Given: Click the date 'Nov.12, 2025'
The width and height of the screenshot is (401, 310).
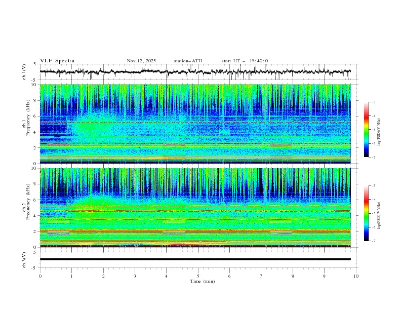Looking at the screenshot, I should point(141,61).
